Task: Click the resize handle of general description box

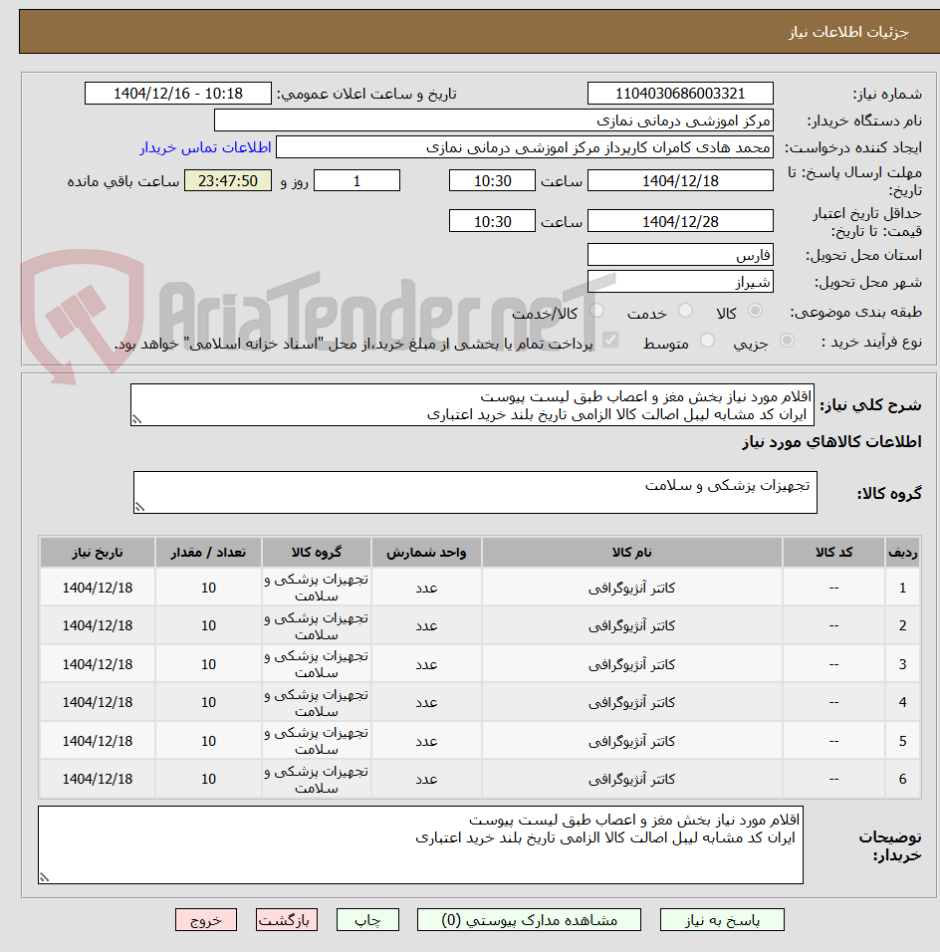Action: 137,419
